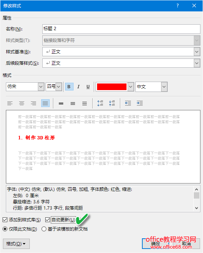
Task: Center-align the paragraph text
Action: (22, 103)
